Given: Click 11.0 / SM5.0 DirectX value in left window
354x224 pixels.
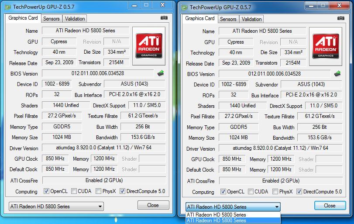Looking at the screenshot, I should click(x=147, y=105).
